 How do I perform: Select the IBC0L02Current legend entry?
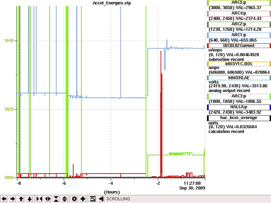click(239, 46)
